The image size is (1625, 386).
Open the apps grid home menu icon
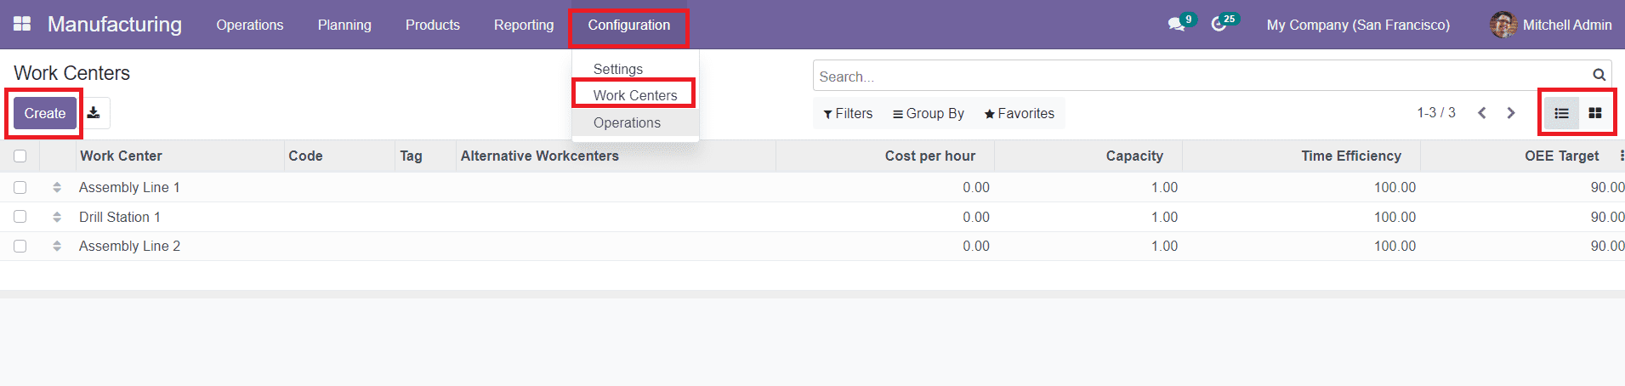point(22,24)
